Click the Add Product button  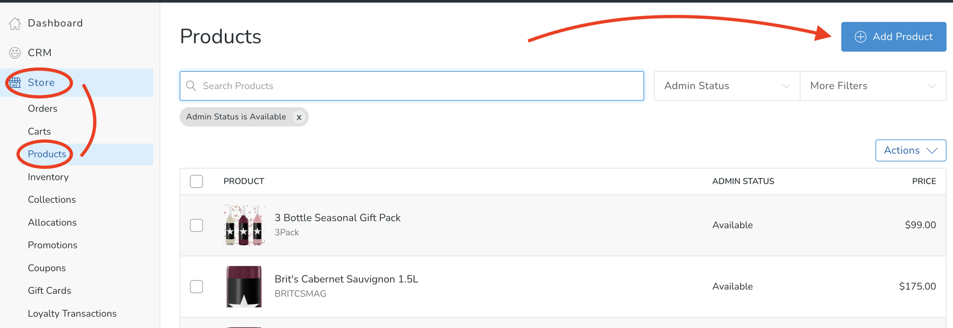click(x=893, y=37)
